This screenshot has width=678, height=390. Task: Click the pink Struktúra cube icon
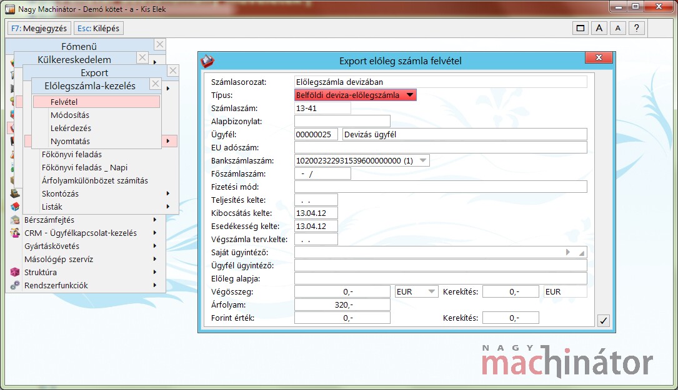[15, 272]
